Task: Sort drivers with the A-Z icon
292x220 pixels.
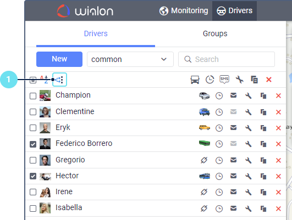Action: (44, 80)
